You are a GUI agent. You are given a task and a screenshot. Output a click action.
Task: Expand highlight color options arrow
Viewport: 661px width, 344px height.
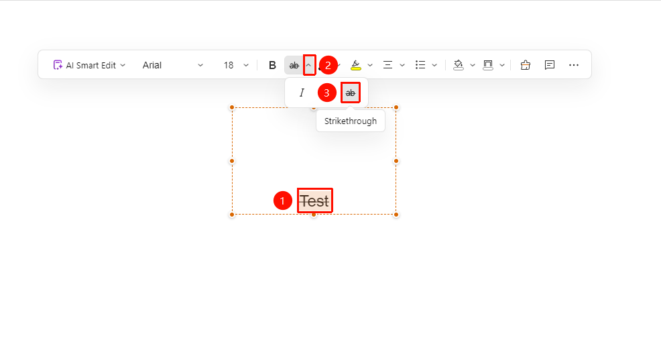click(369, 65)
